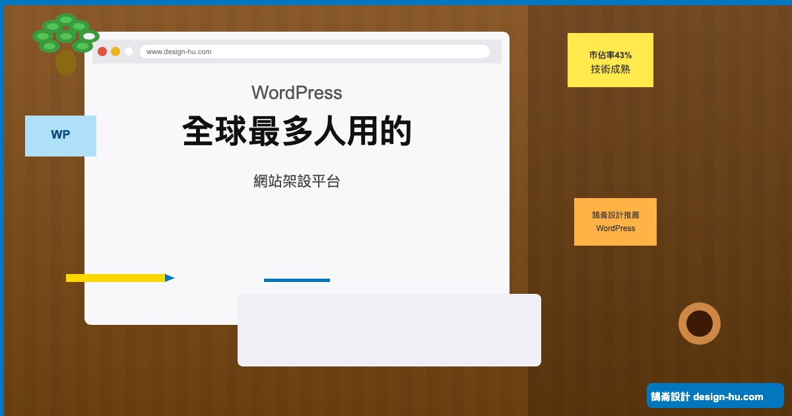
Task: Click the wooden knot circle icon
Action: 700,324
